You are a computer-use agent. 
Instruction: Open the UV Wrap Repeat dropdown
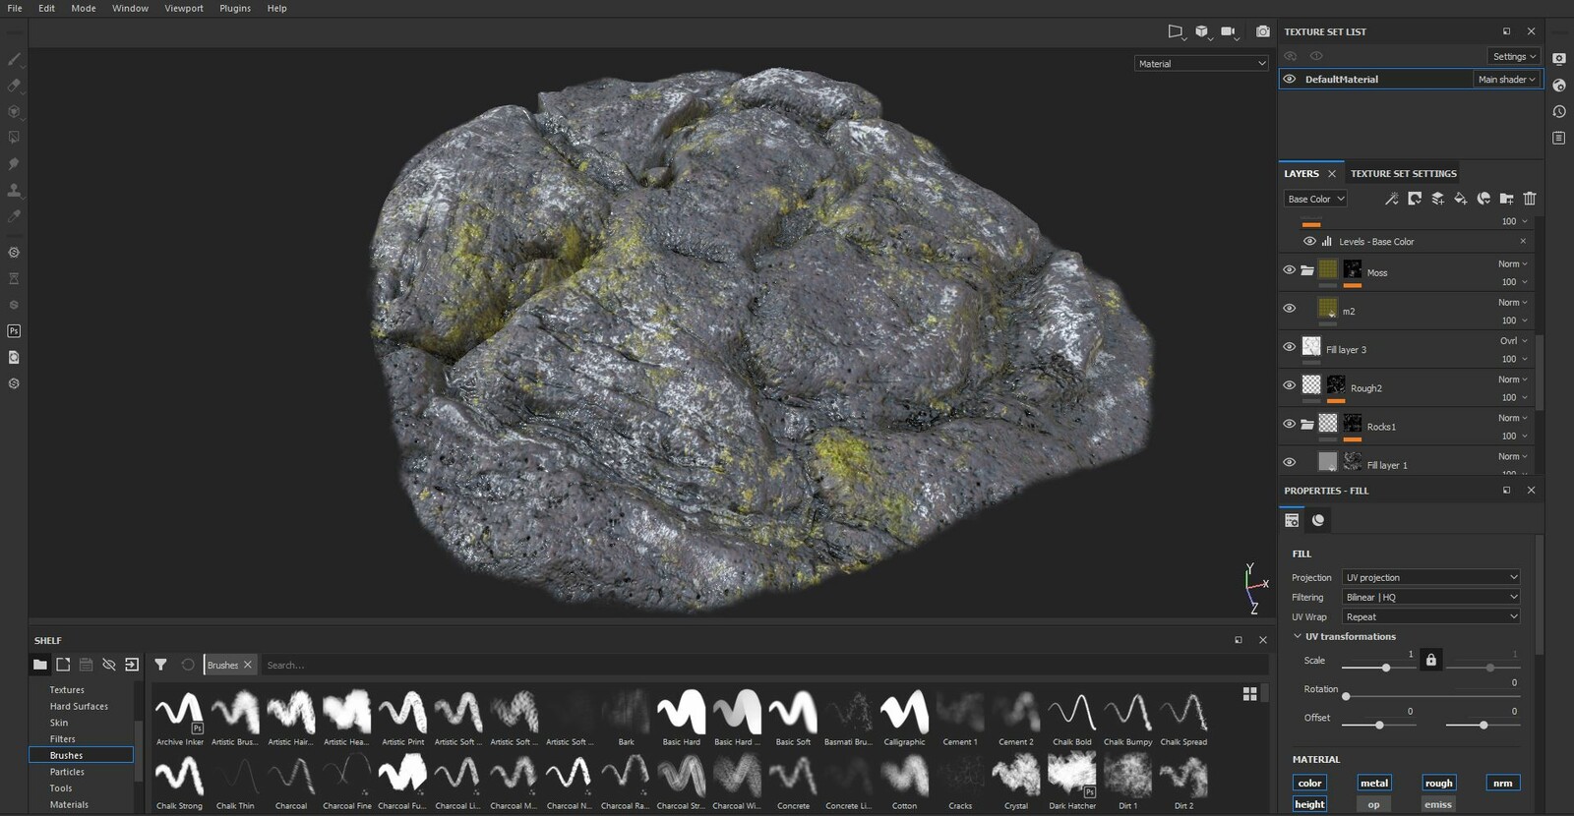pyautogui.click(x=1431, y=616)
